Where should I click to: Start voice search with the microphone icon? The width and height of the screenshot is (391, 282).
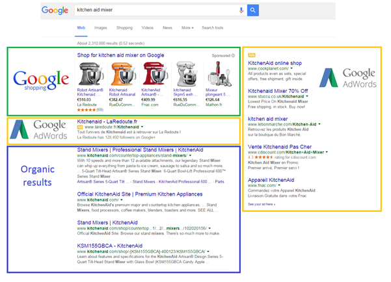[x=241, y=10]
